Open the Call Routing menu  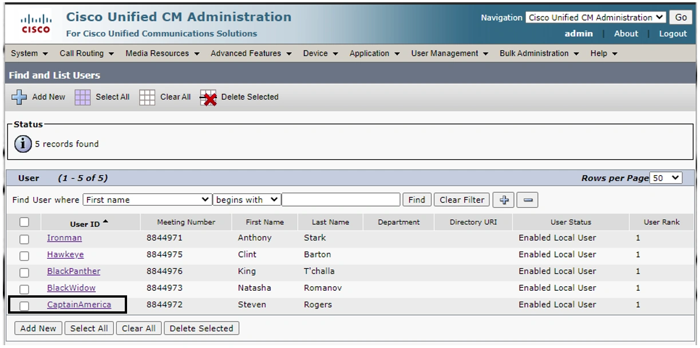click(86, 53)
